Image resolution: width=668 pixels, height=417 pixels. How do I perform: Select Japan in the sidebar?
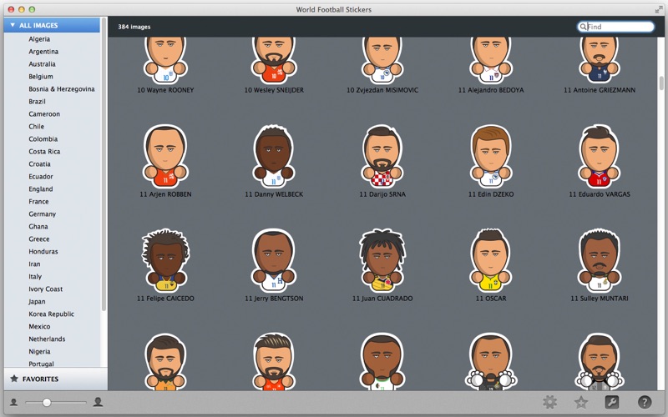click(37, 302)
